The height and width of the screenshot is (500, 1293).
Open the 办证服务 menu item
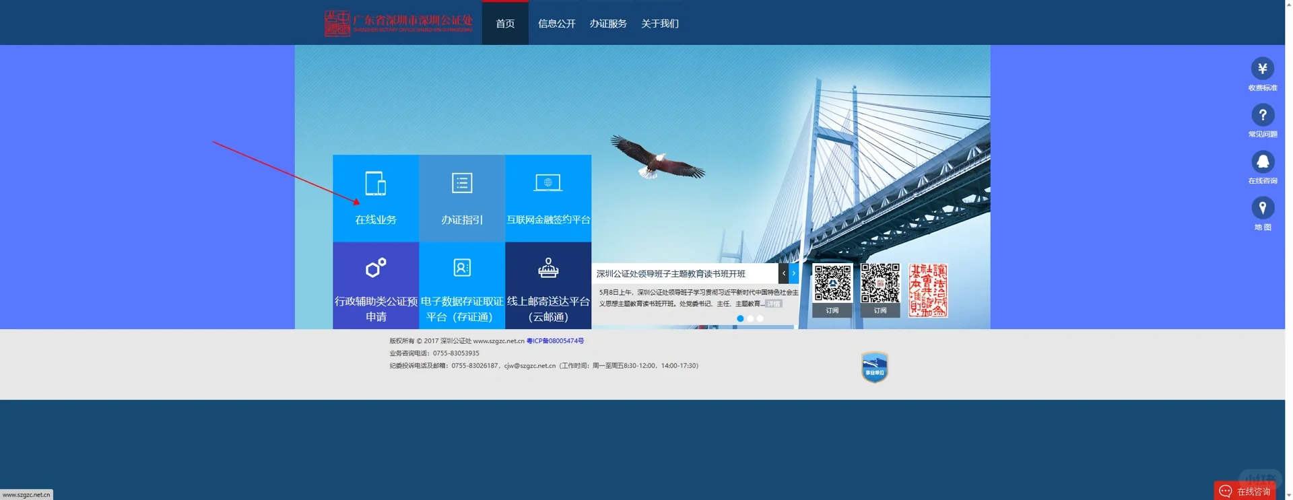[x=608, y=24]
